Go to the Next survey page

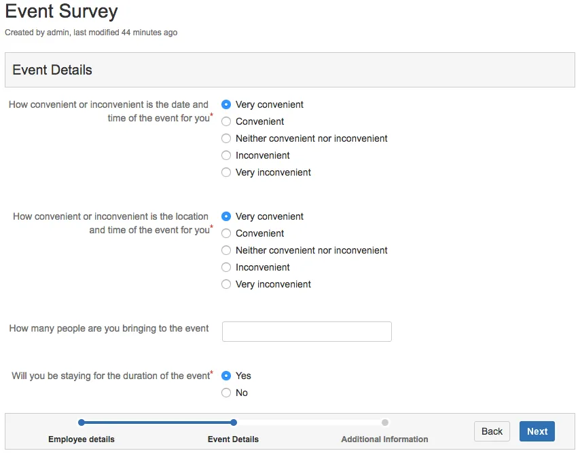[x=537, y=431]
